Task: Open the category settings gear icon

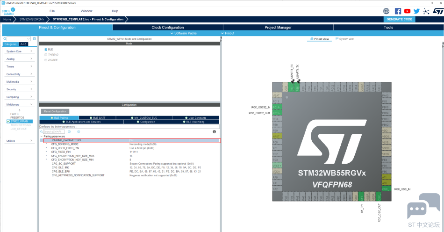Action: point(35,38)
